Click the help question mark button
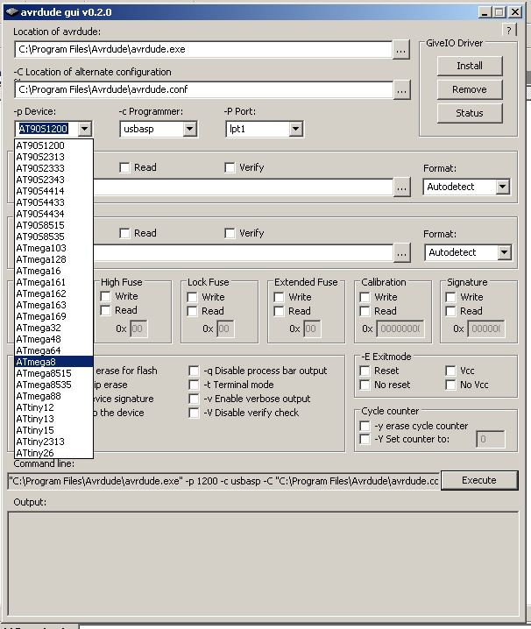 (509, 30)
